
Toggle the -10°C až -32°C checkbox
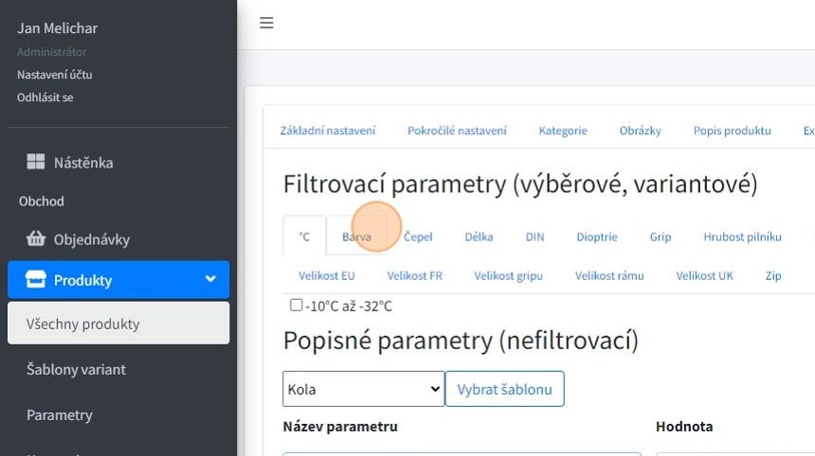click(x=297, y=306)
